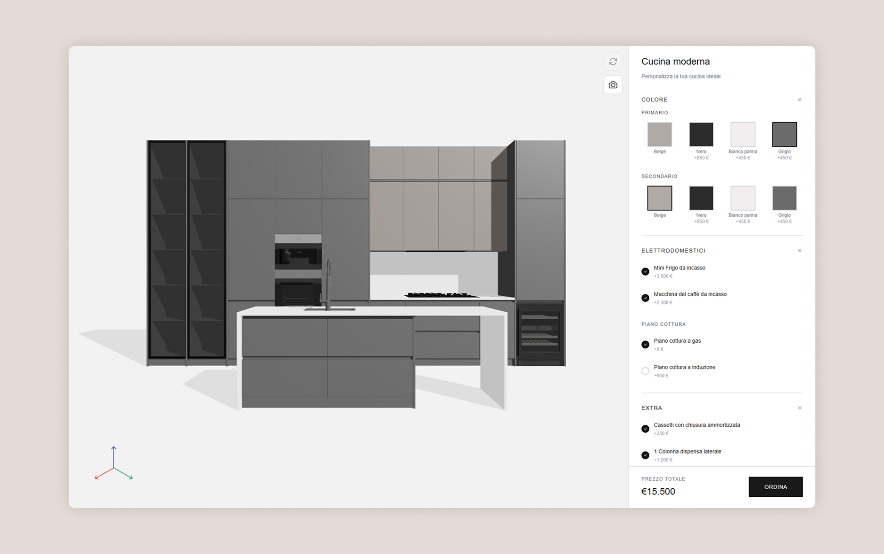This screenshot has width=884, height=554.
Task: Pick Bianco panna primary swatch
Action: pos(742,135)
